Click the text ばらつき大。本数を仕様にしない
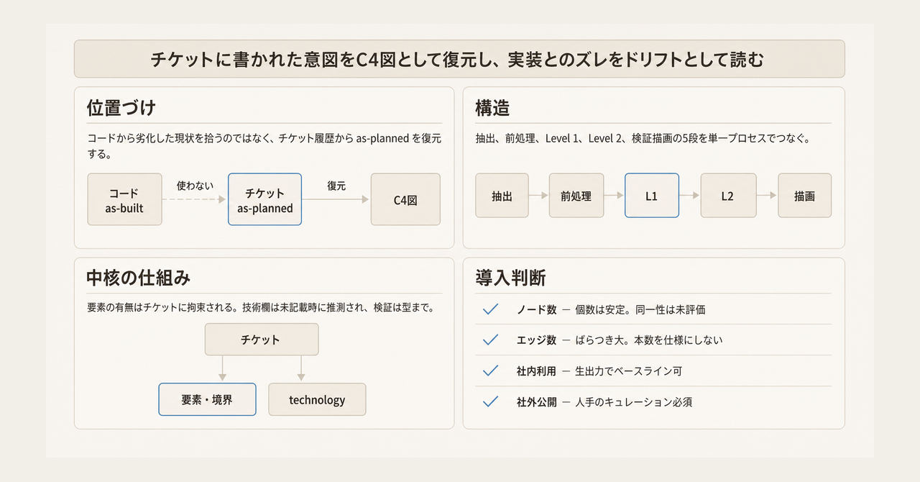 [x=649, y=340]
